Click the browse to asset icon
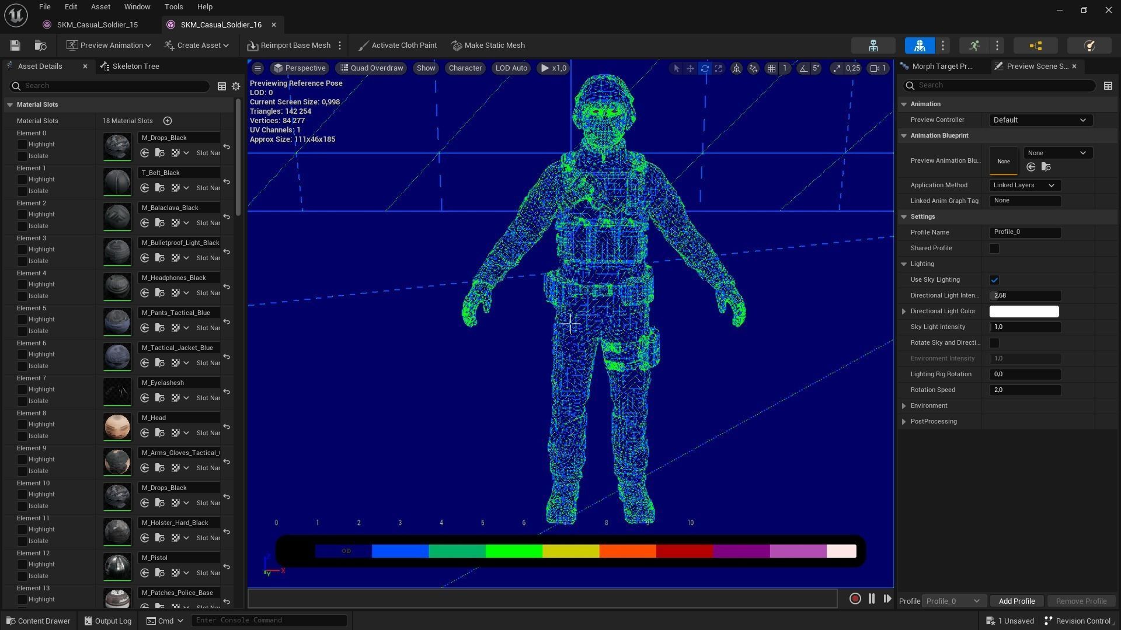 pos(40,45)
